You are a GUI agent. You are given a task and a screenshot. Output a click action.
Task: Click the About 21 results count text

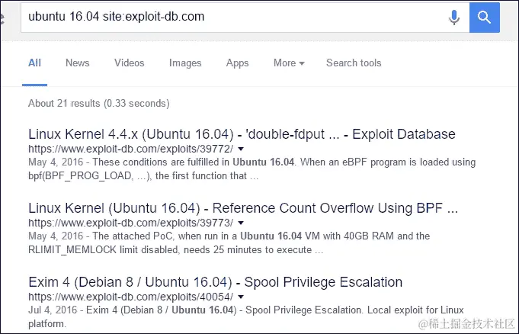click(x=99, y=104)
